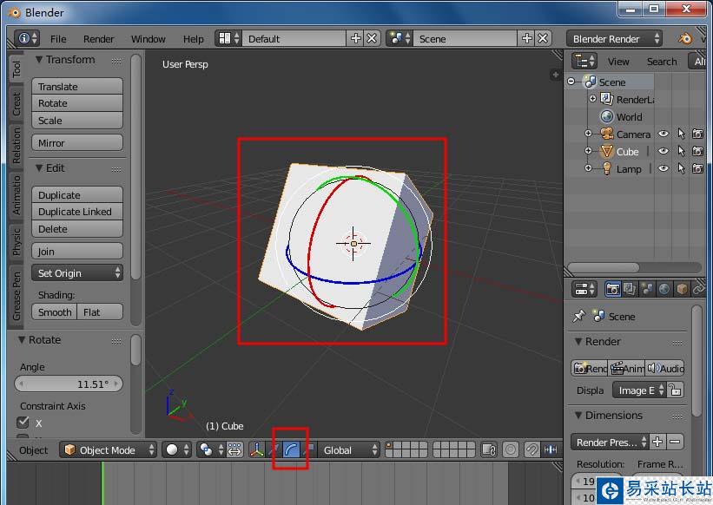Viewport: 713px width, 505px height.
Task: Open the Render Presets dropdown
Action: 610,442
